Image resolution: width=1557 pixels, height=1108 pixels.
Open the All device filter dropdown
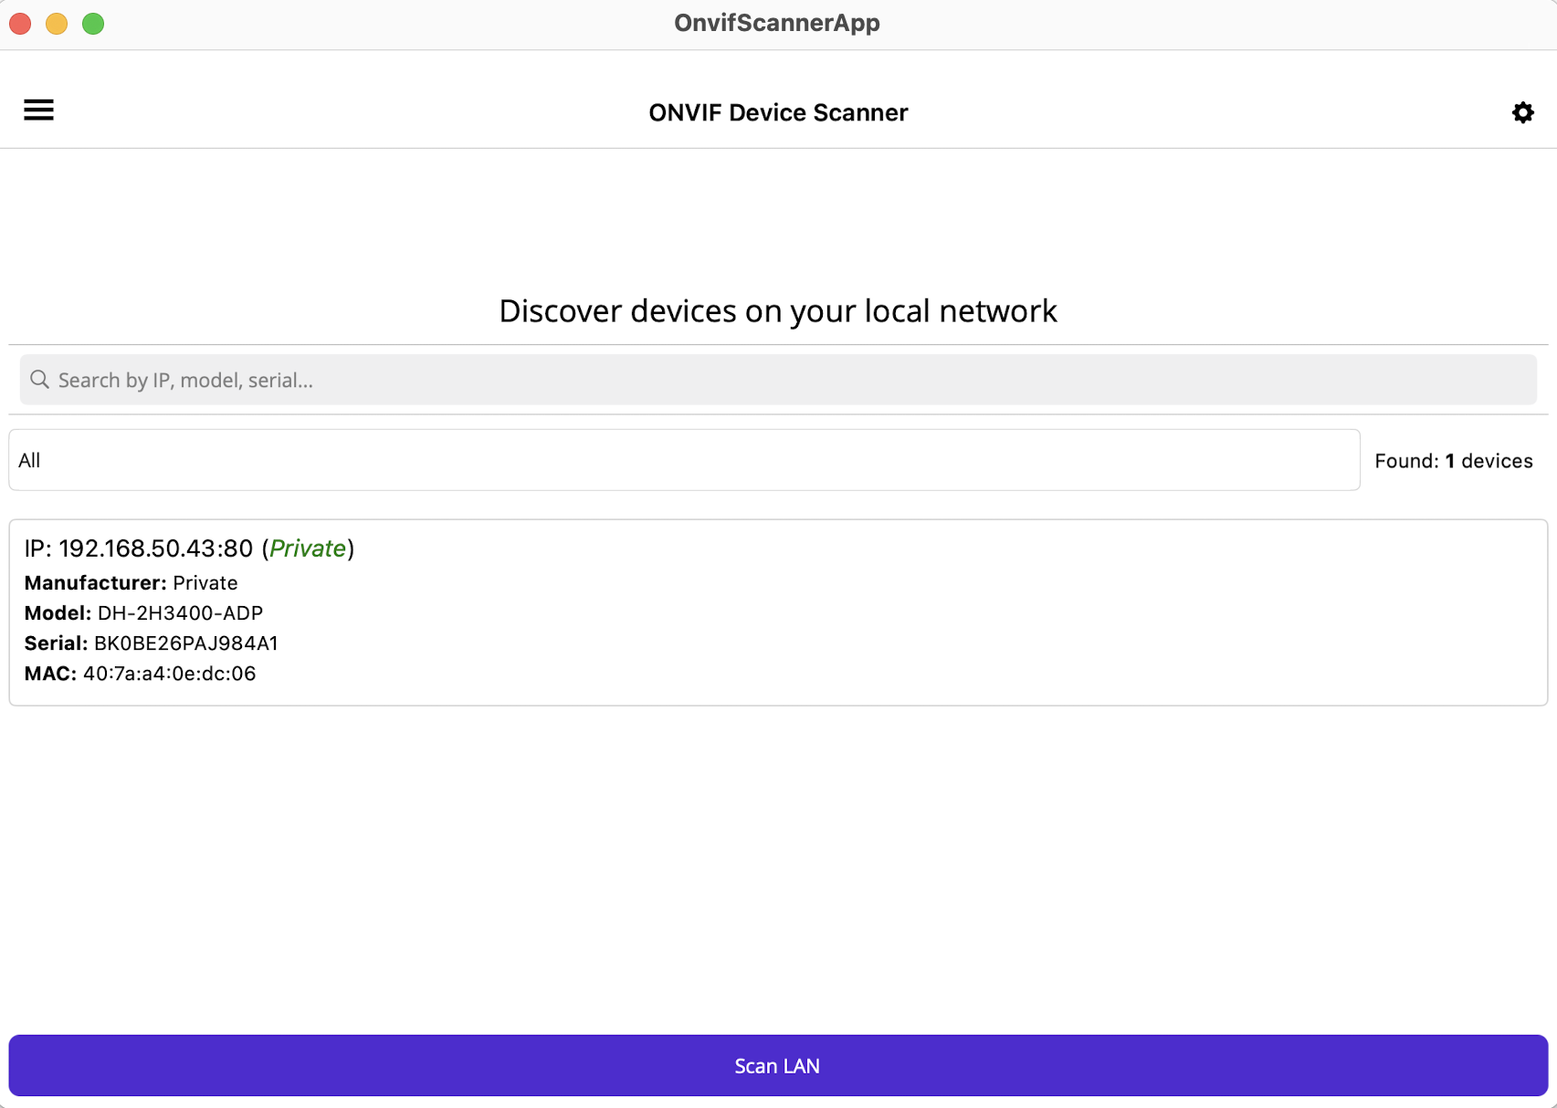coord(684,460)
